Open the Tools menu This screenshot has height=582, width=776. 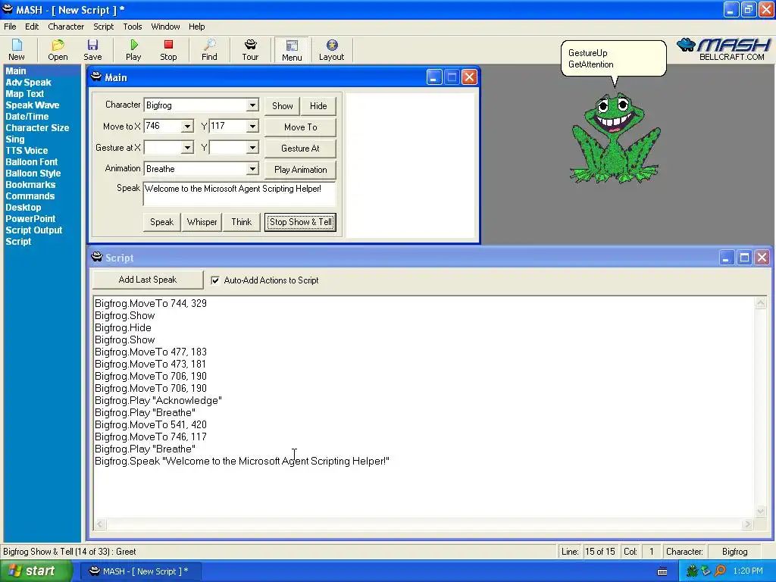[133, 27]
